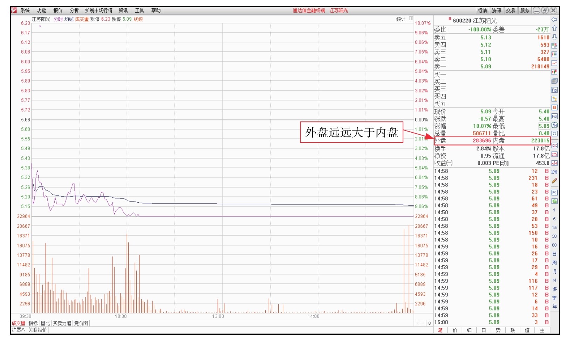The image size is (580, 337).
Task: Expand the 扩展 panel at bottom left
Action: (x=18, y=330)
